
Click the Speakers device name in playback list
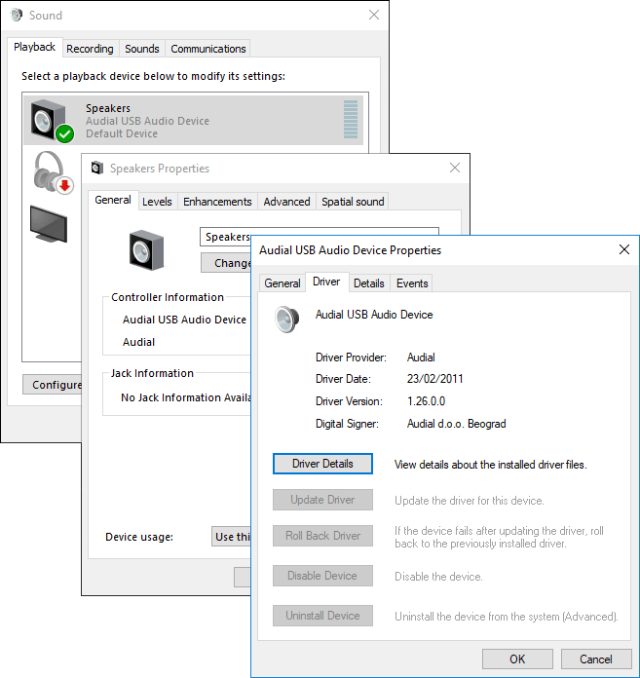108,108
